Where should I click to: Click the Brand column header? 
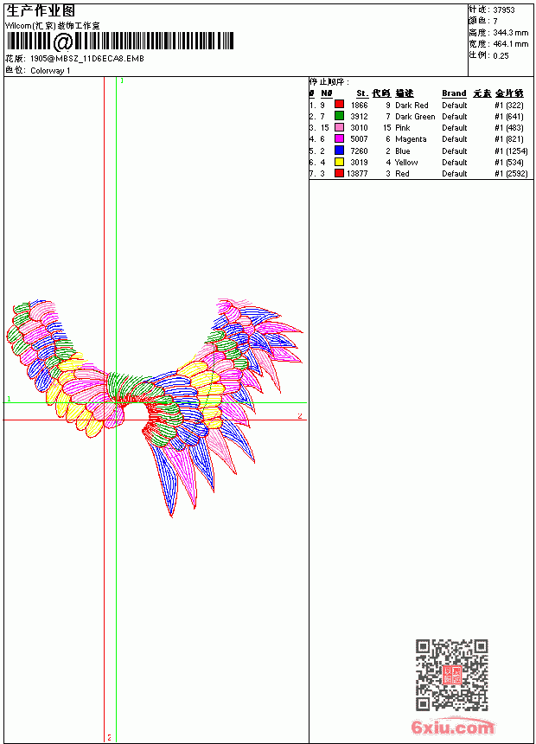click(454, 93)
